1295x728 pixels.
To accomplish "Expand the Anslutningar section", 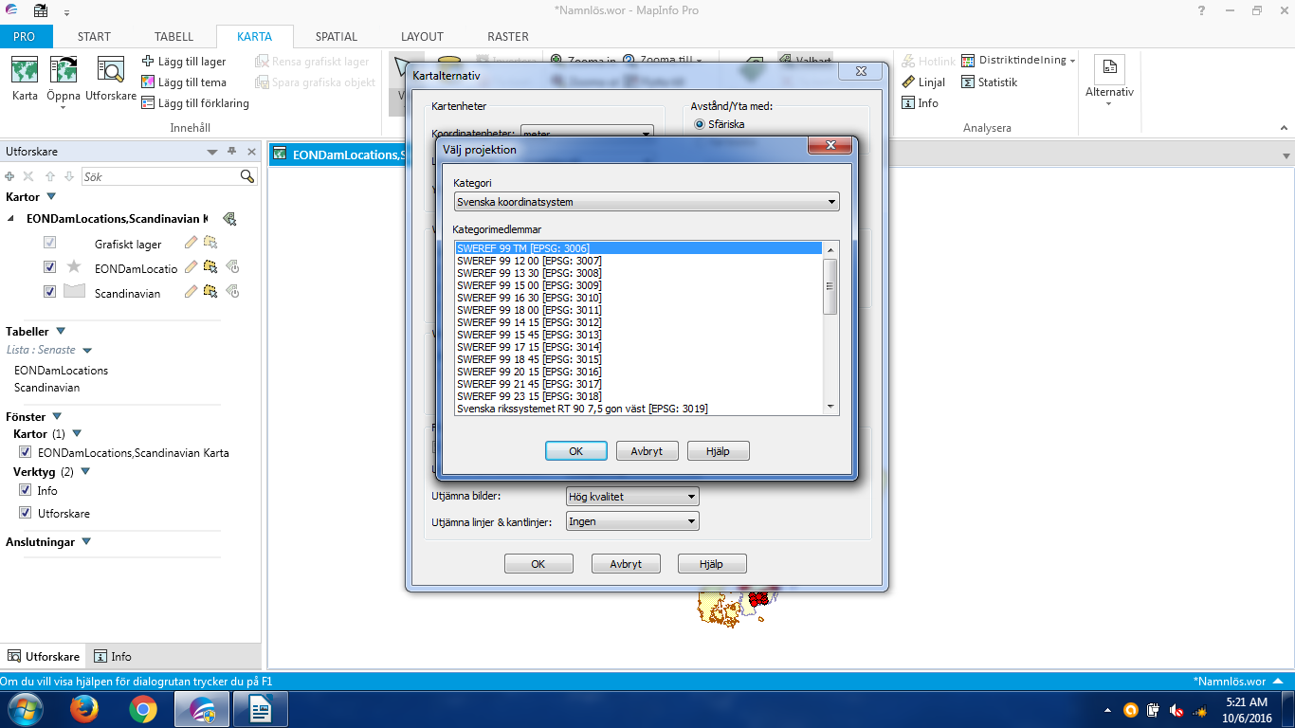I will (86, 542).
